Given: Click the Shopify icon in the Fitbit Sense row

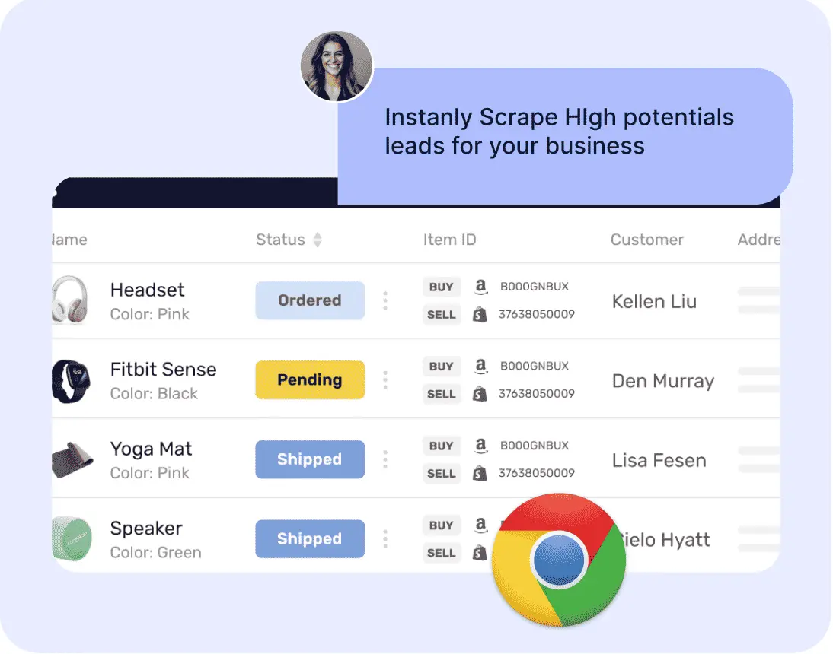Looking at the screenshot, I should (480, 394).
